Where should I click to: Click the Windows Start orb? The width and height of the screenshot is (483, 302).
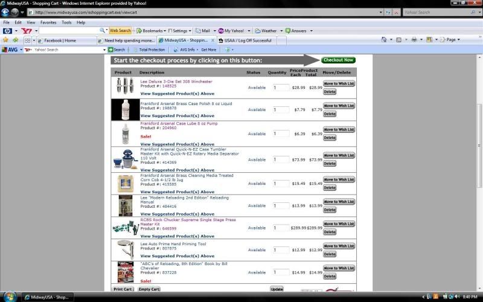[10, 297]
